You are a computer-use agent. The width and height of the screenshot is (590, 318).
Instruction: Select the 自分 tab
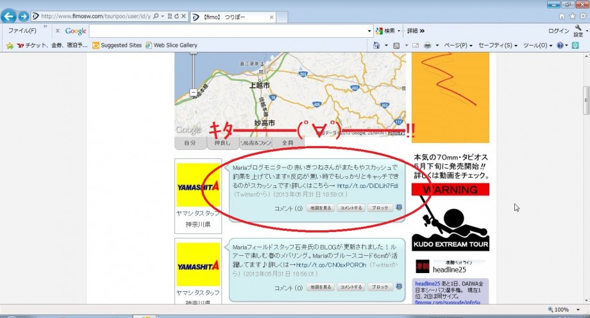(190, 143)
